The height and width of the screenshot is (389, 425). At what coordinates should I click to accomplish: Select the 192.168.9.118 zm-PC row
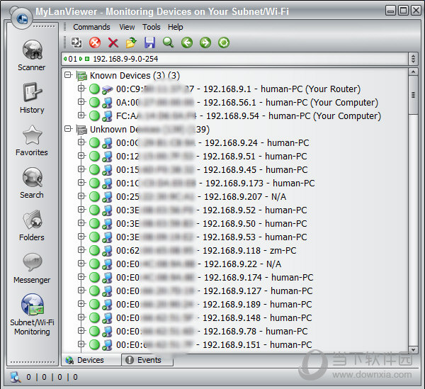[x=206, y=251]
